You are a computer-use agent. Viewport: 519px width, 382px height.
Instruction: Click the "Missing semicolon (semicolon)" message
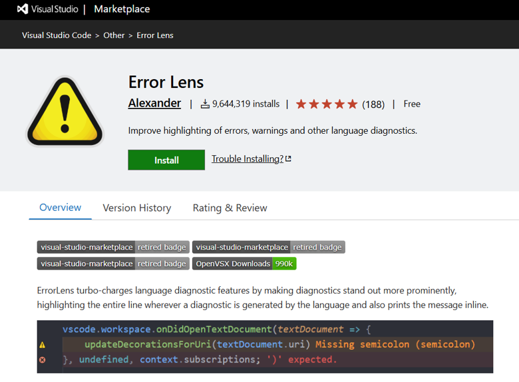click(395, 344)
